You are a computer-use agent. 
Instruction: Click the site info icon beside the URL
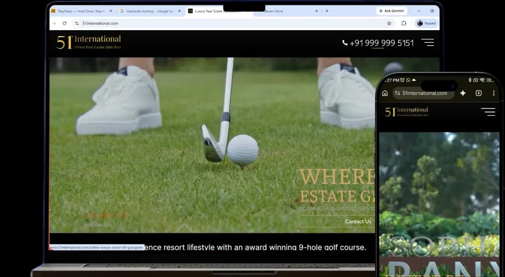click(77, 23)
